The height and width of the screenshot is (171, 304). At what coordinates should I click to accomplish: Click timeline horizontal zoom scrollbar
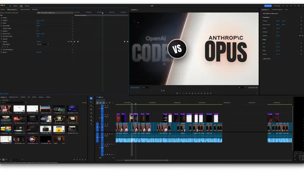[x=147, y=161]
